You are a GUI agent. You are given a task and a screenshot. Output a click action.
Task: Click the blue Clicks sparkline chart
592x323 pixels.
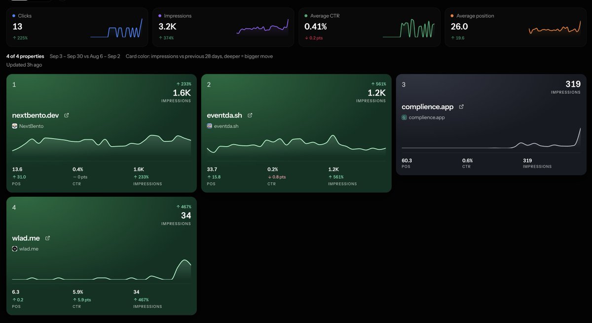116,28
